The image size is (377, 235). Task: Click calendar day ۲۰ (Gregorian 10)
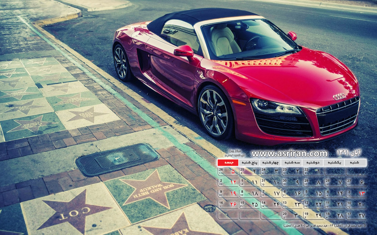[x=356, y=204]
